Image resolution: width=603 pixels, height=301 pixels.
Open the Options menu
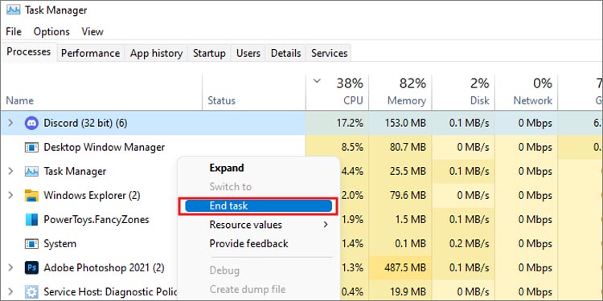tap(51, 31)
